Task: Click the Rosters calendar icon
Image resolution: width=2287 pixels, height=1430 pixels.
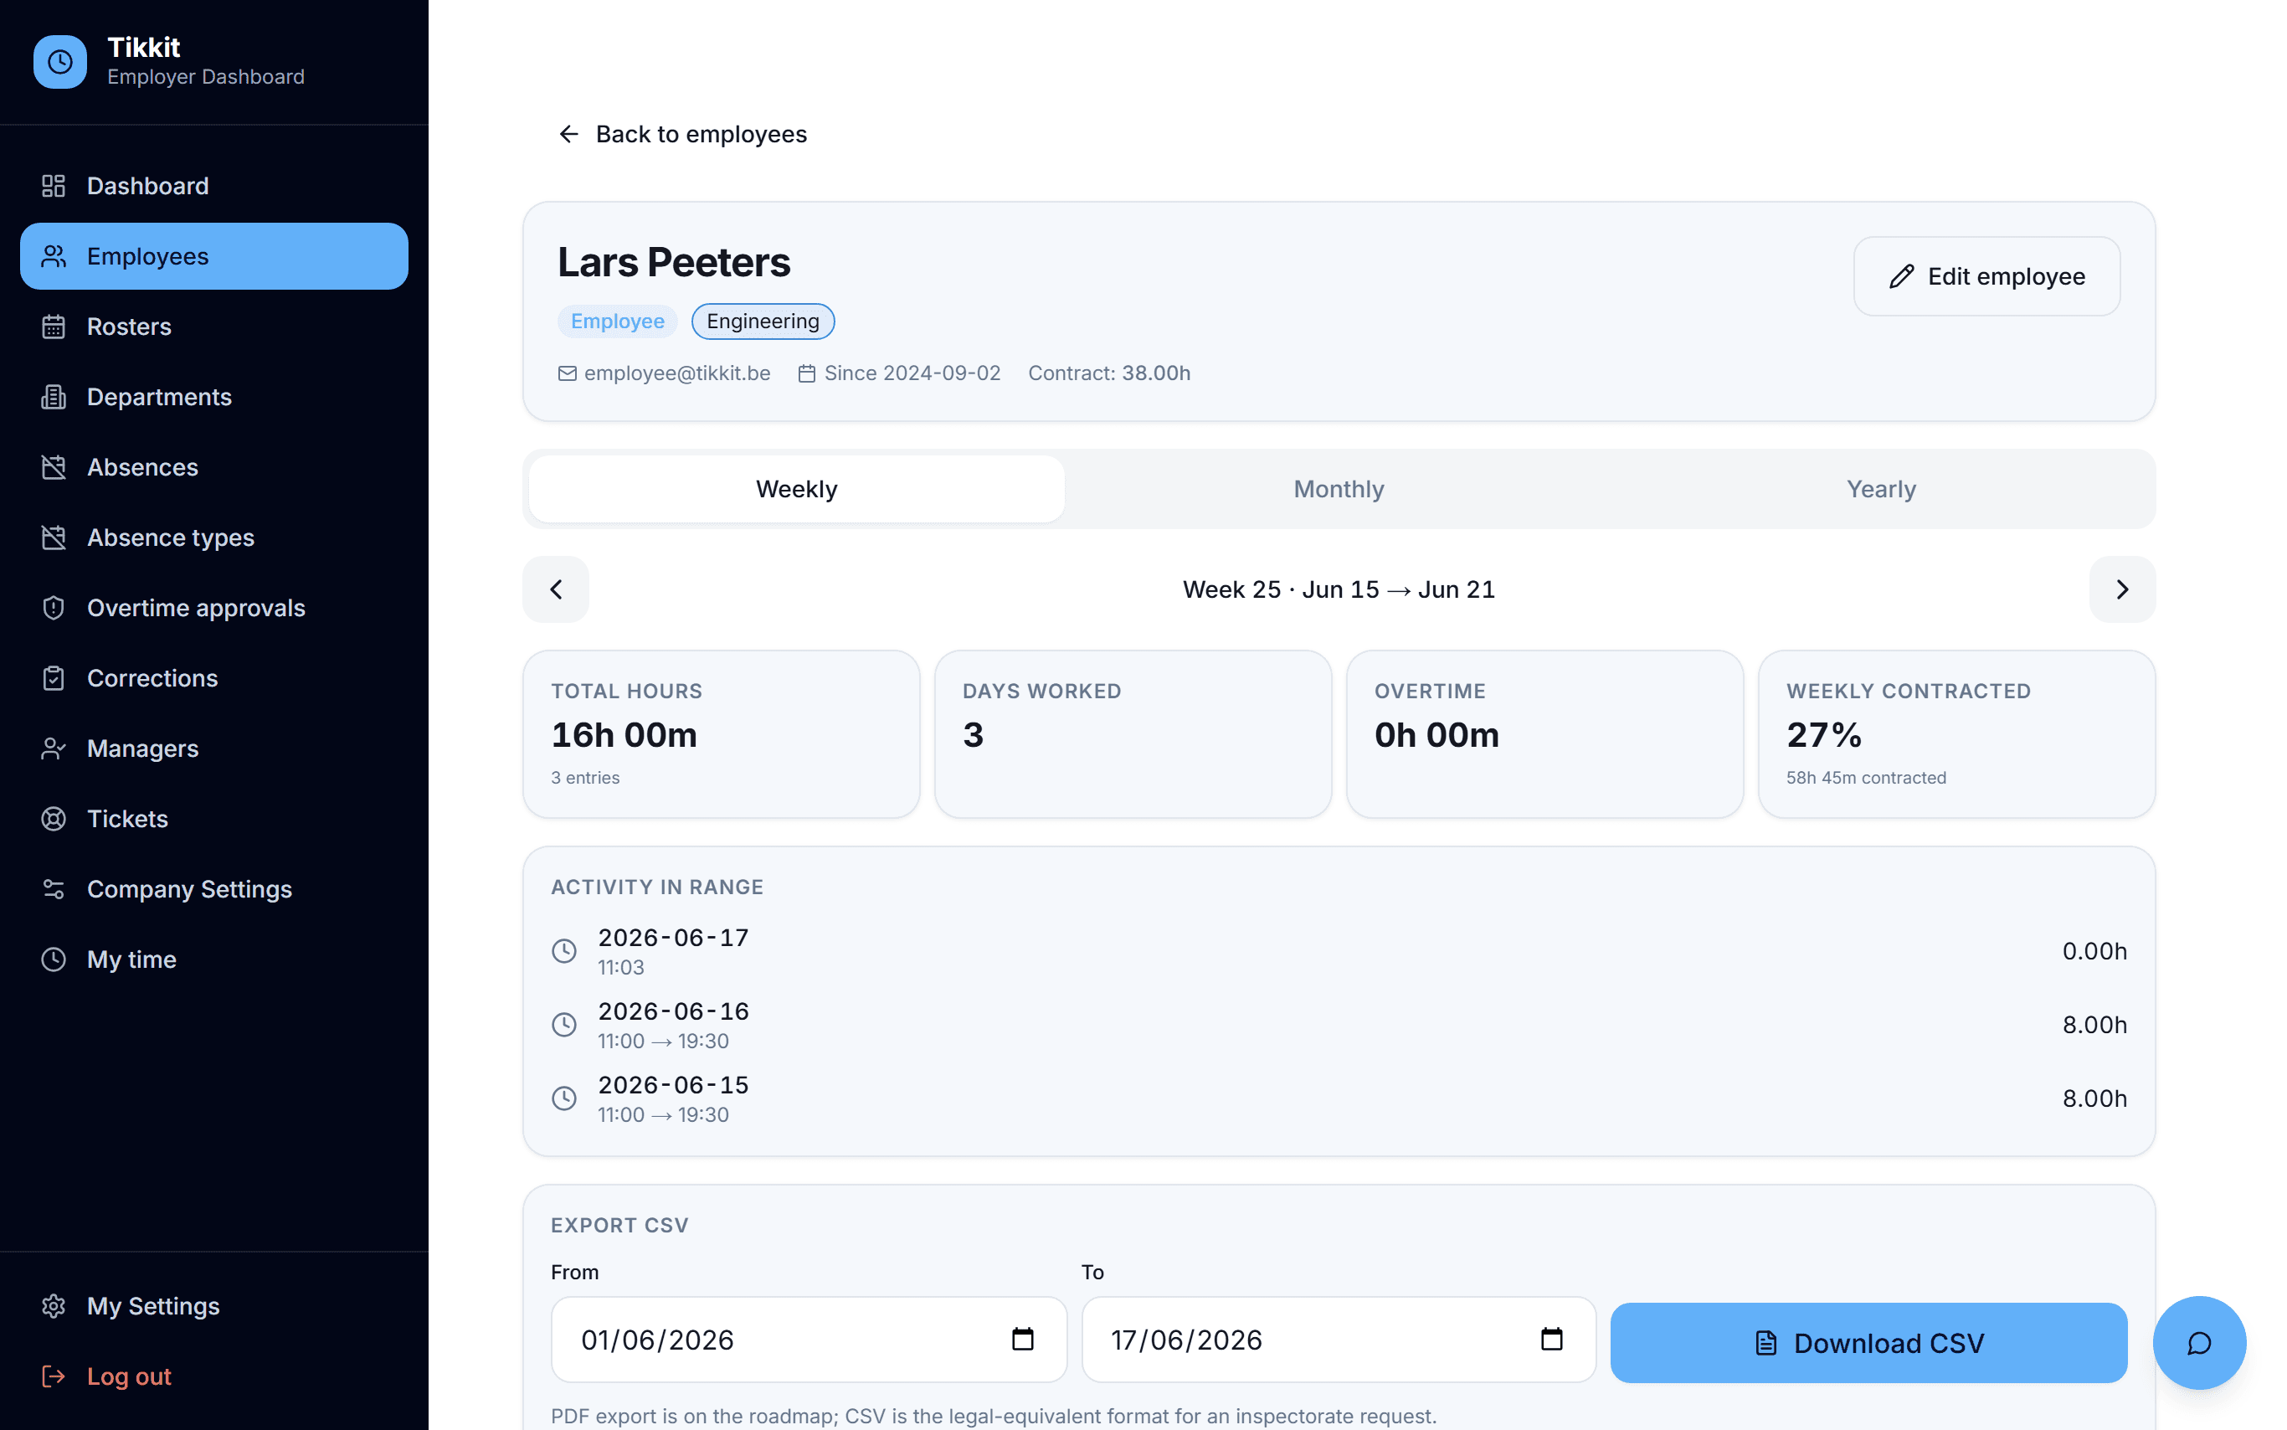Action: point(54,327)
